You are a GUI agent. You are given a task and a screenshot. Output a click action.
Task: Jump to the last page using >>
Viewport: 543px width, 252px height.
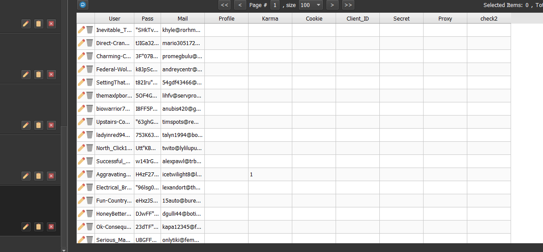click(x=348, y=5)
